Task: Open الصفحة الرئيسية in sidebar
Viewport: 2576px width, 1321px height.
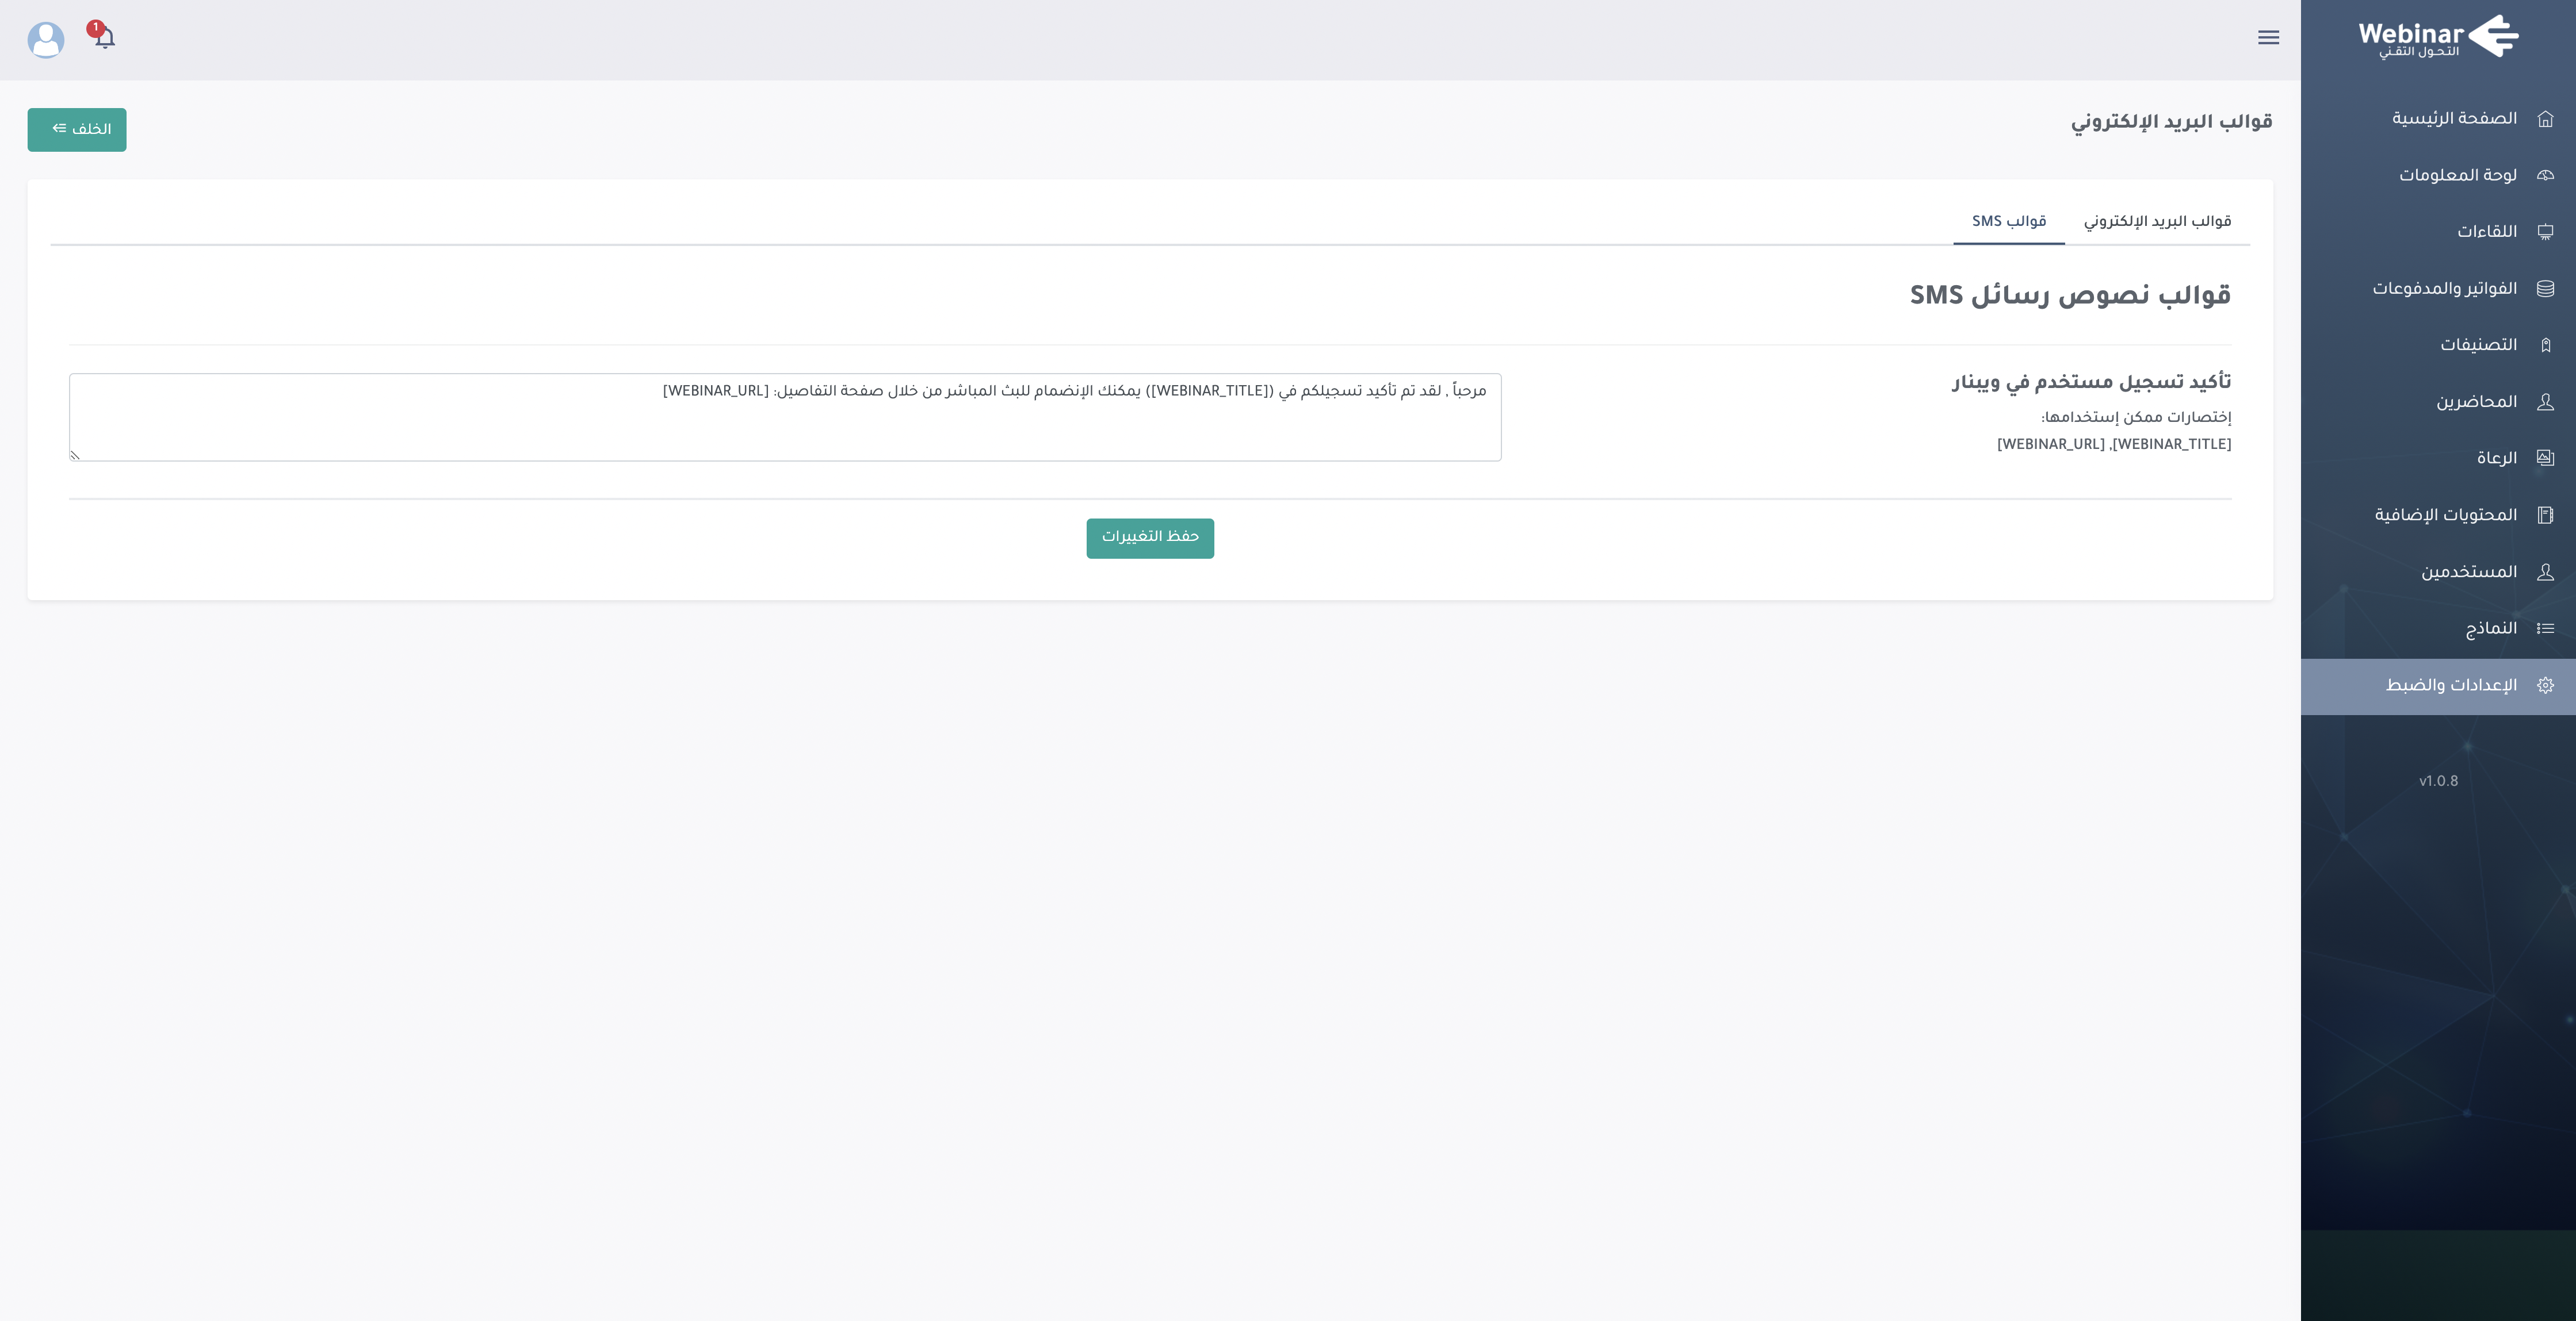Action: (2438, 119)
